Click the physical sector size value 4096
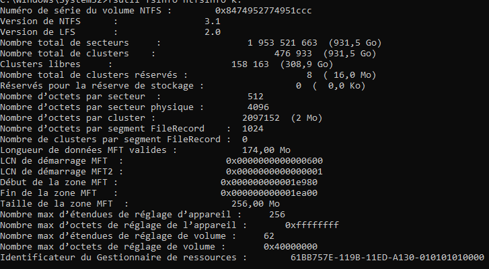The height and width of the screenshot is (269, 489). coord(258,107)
